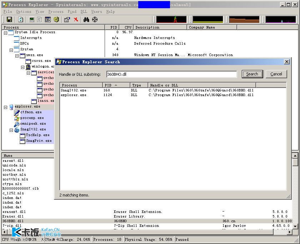Screen dimensions: 300x244
Task: Sort main list by Company Name header
Action: click(212, 28)
